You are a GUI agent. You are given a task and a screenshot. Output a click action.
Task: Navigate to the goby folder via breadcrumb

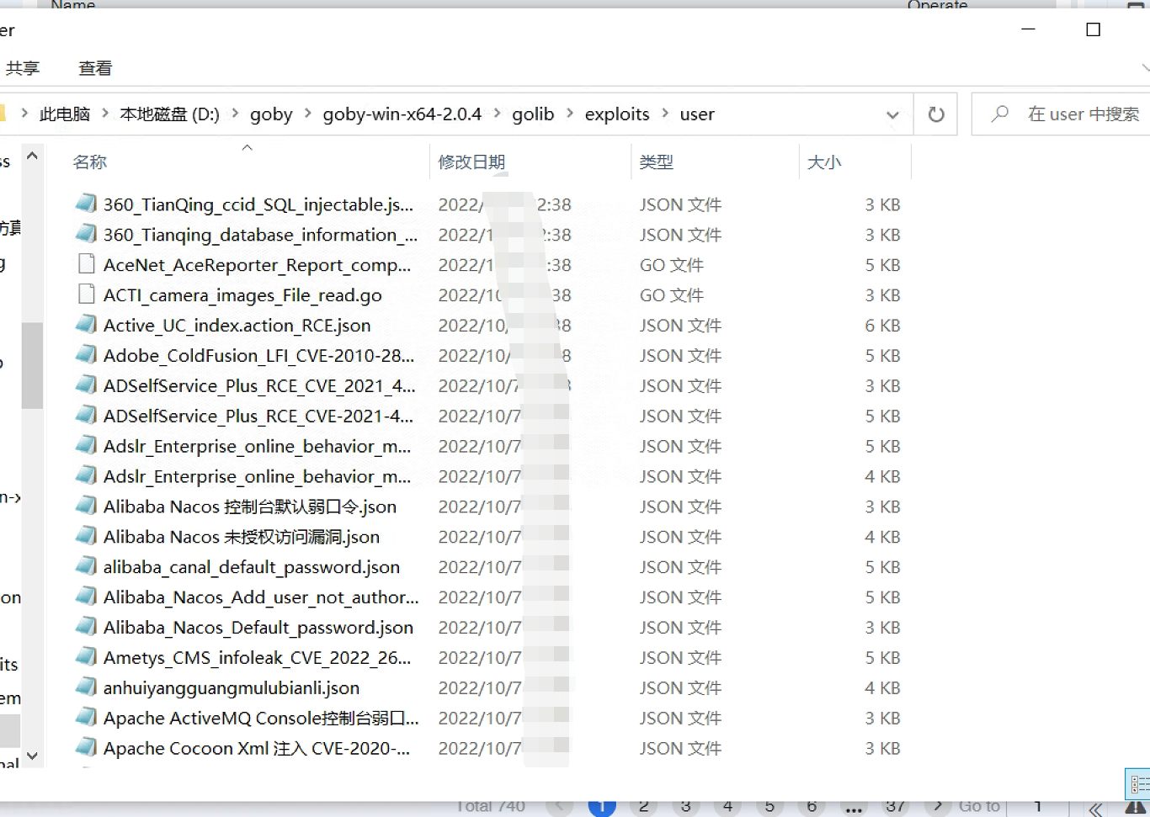click(x=271, y=114)
